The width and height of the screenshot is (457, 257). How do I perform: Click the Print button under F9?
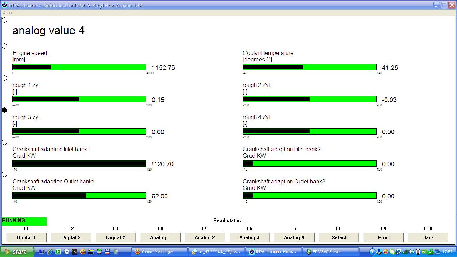(x=383, y=237)
